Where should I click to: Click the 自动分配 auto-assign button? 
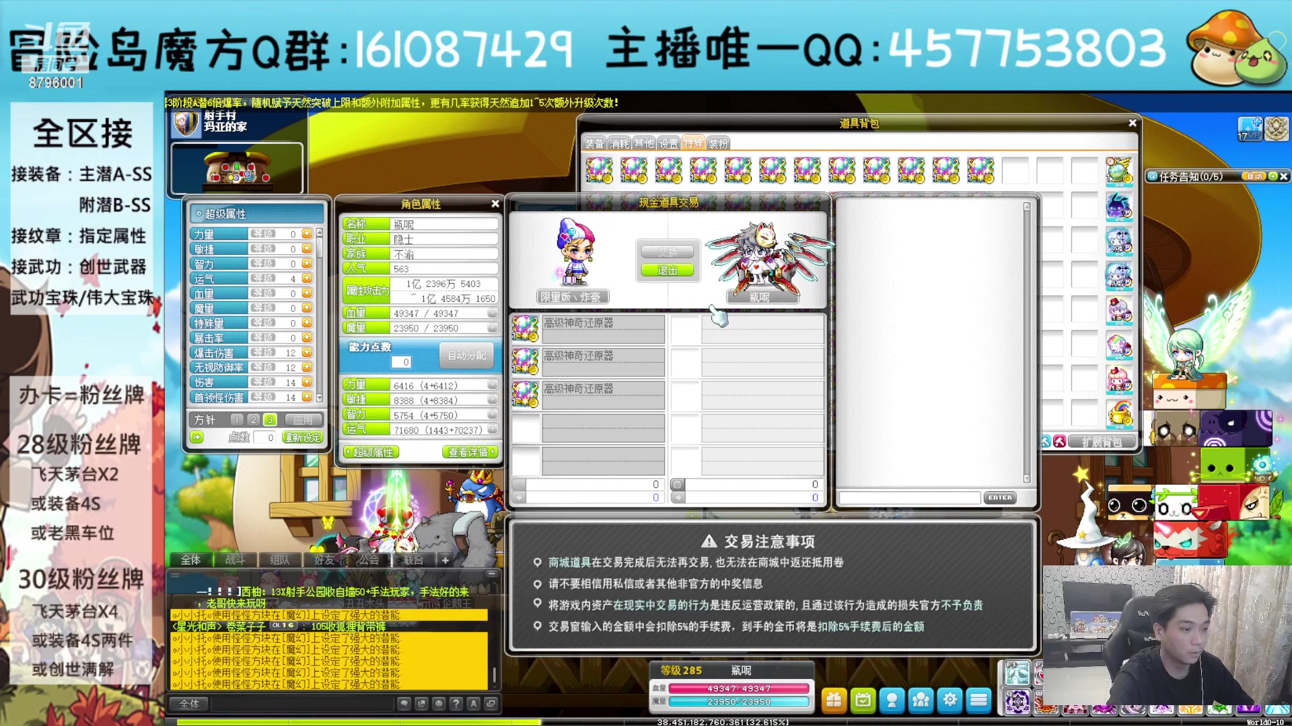[x=466, y=355]
